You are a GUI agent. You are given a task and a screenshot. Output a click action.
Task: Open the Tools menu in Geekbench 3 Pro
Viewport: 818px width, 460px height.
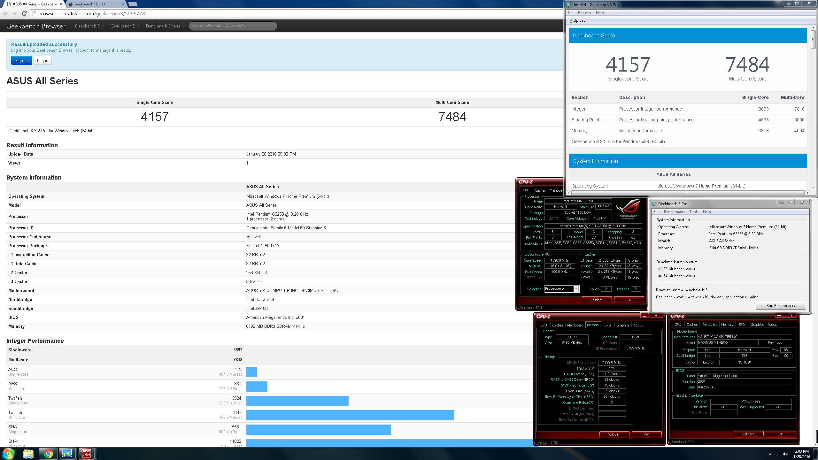(694, 212)
